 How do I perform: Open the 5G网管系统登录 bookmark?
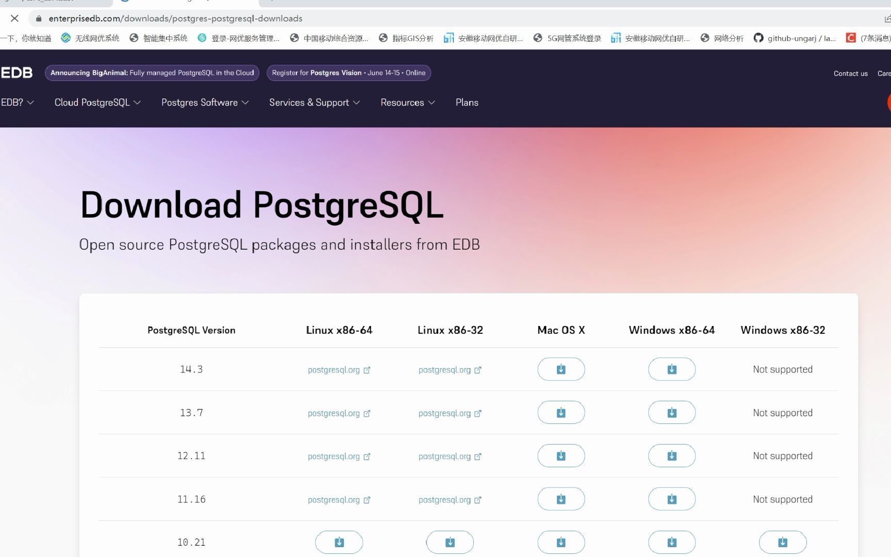pos(567,38)
